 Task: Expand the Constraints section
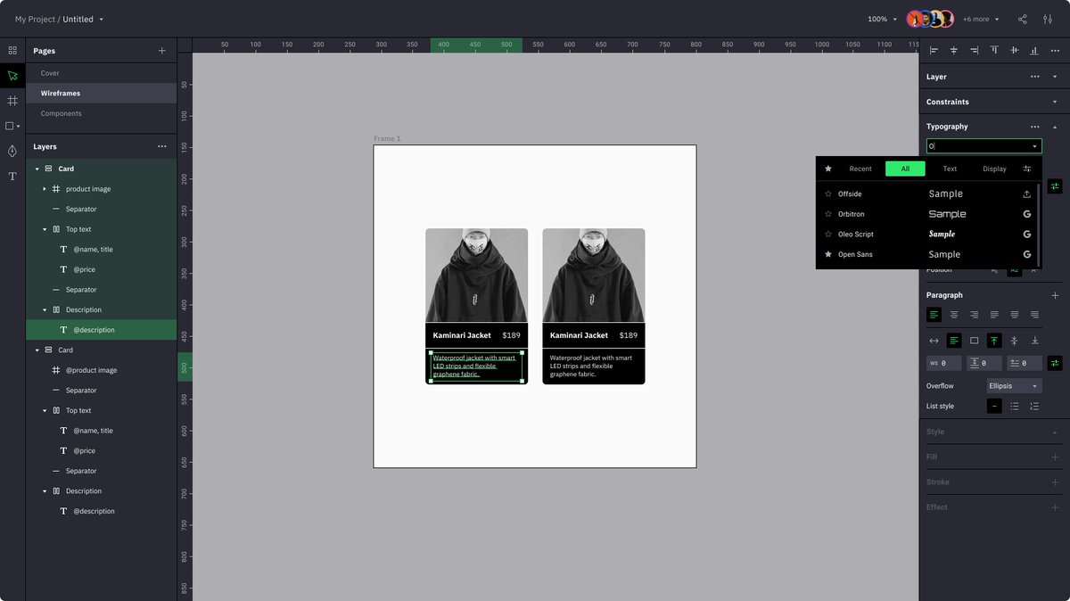1055,102
